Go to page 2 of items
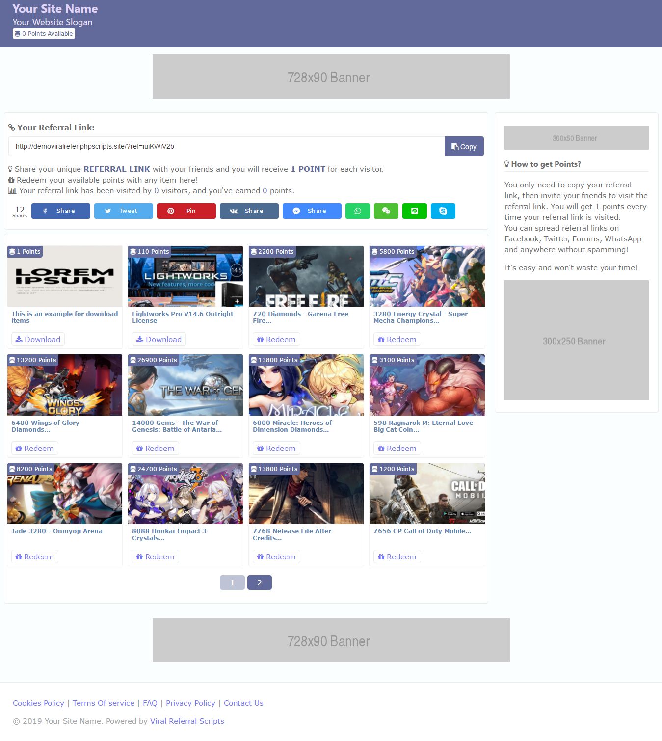 pos(260,582)
